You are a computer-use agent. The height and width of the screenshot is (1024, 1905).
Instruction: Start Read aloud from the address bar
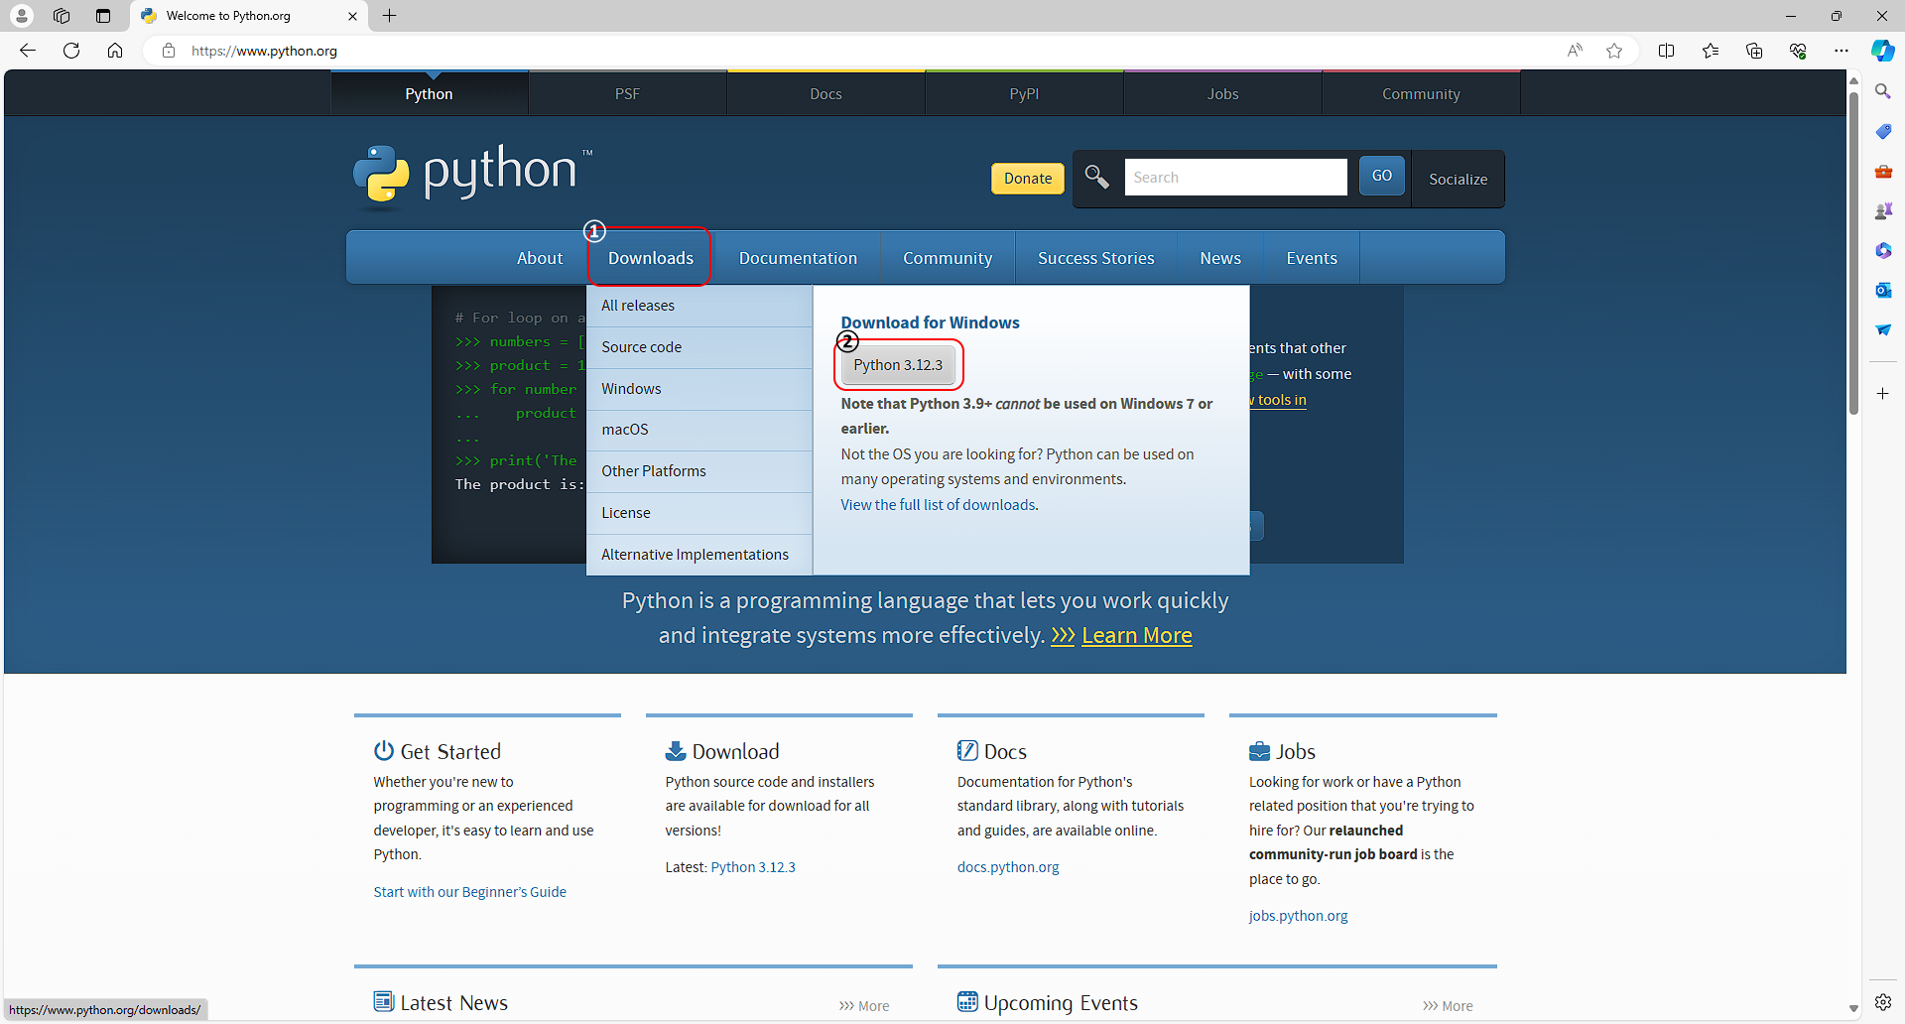pyautogui.click(x=1576, y=51)
